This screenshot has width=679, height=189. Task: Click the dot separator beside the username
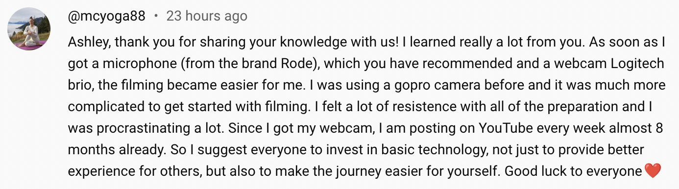point(156,16)
